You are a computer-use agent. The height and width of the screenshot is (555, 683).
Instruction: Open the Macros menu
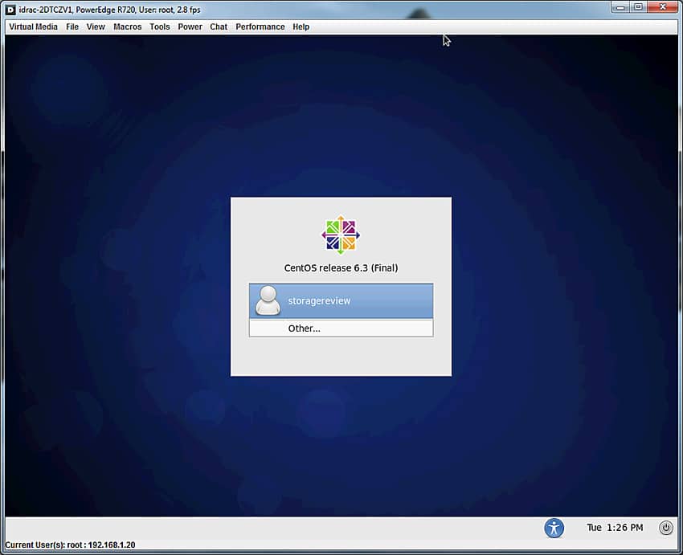click(x=127, y=27)
